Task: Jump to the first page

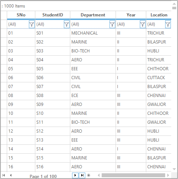Action: coord(4,175)
